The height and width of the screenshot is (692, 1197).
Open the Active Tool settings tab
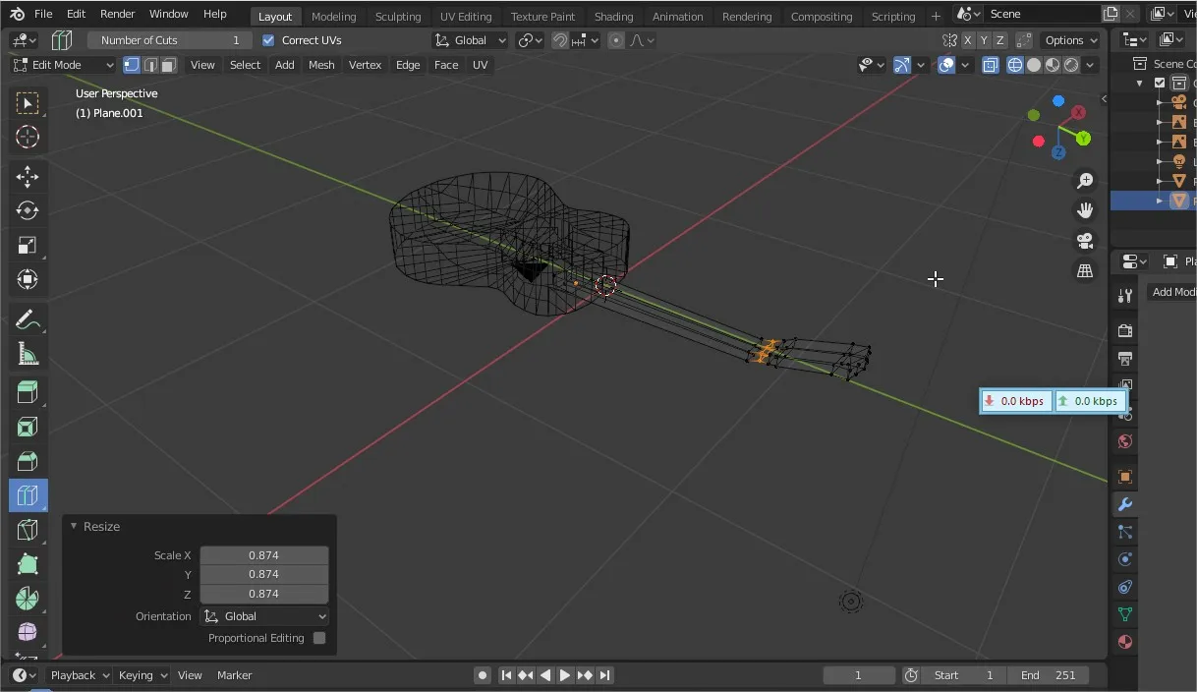pyautogui.click(x=1125, y=295)
